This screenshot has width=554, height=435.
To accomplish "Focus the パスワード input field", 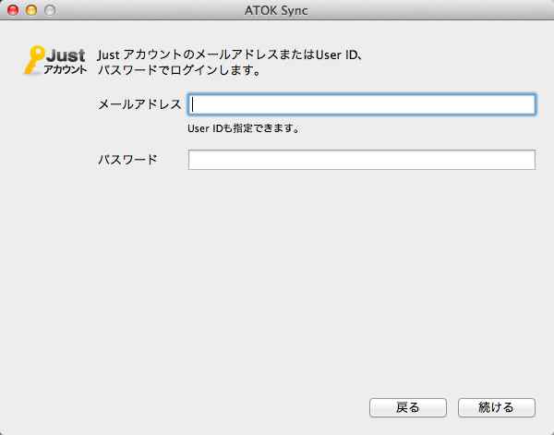I will (x=362, y=160).
